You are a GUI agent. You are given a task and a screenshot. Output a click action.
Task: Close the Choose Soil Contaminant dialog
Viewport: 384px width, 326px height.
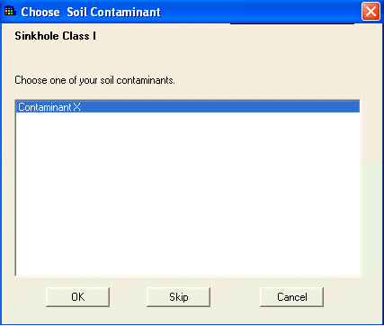(x=371, y=12)
